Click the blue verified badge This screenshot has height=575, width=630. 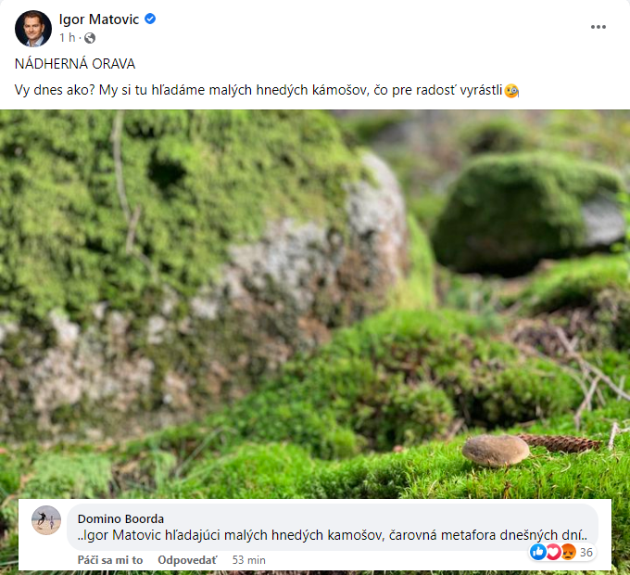150,19
